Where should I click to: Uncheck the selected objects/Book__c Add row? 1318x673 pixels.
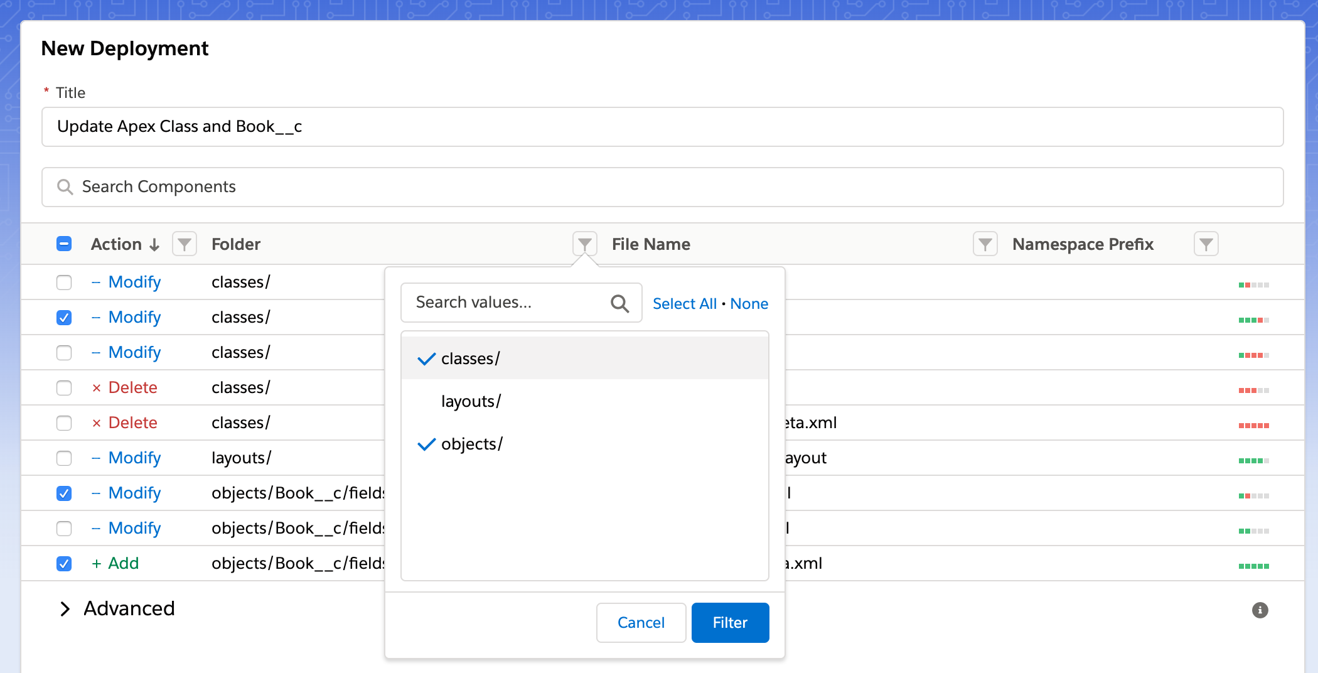coord(63,564)
